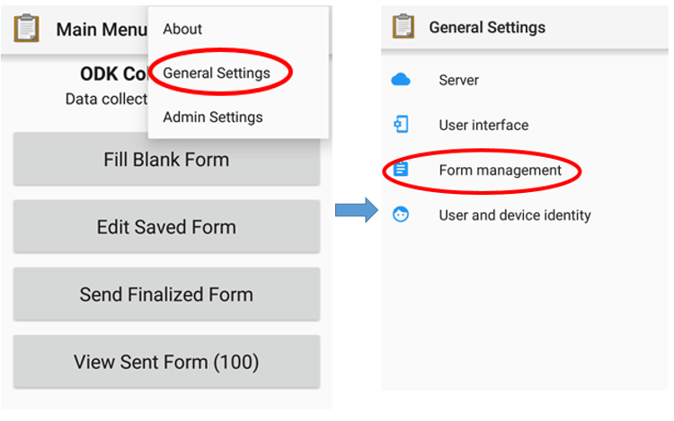Click the clipboard icon beside General Settings title
This screenshot has height=421, width=674.
[x=404, y=26]
